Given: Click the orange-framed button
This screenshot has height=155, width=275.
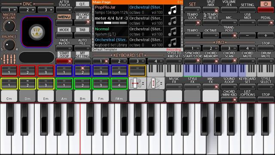Looking at the screenshot, I should point(137,71).
